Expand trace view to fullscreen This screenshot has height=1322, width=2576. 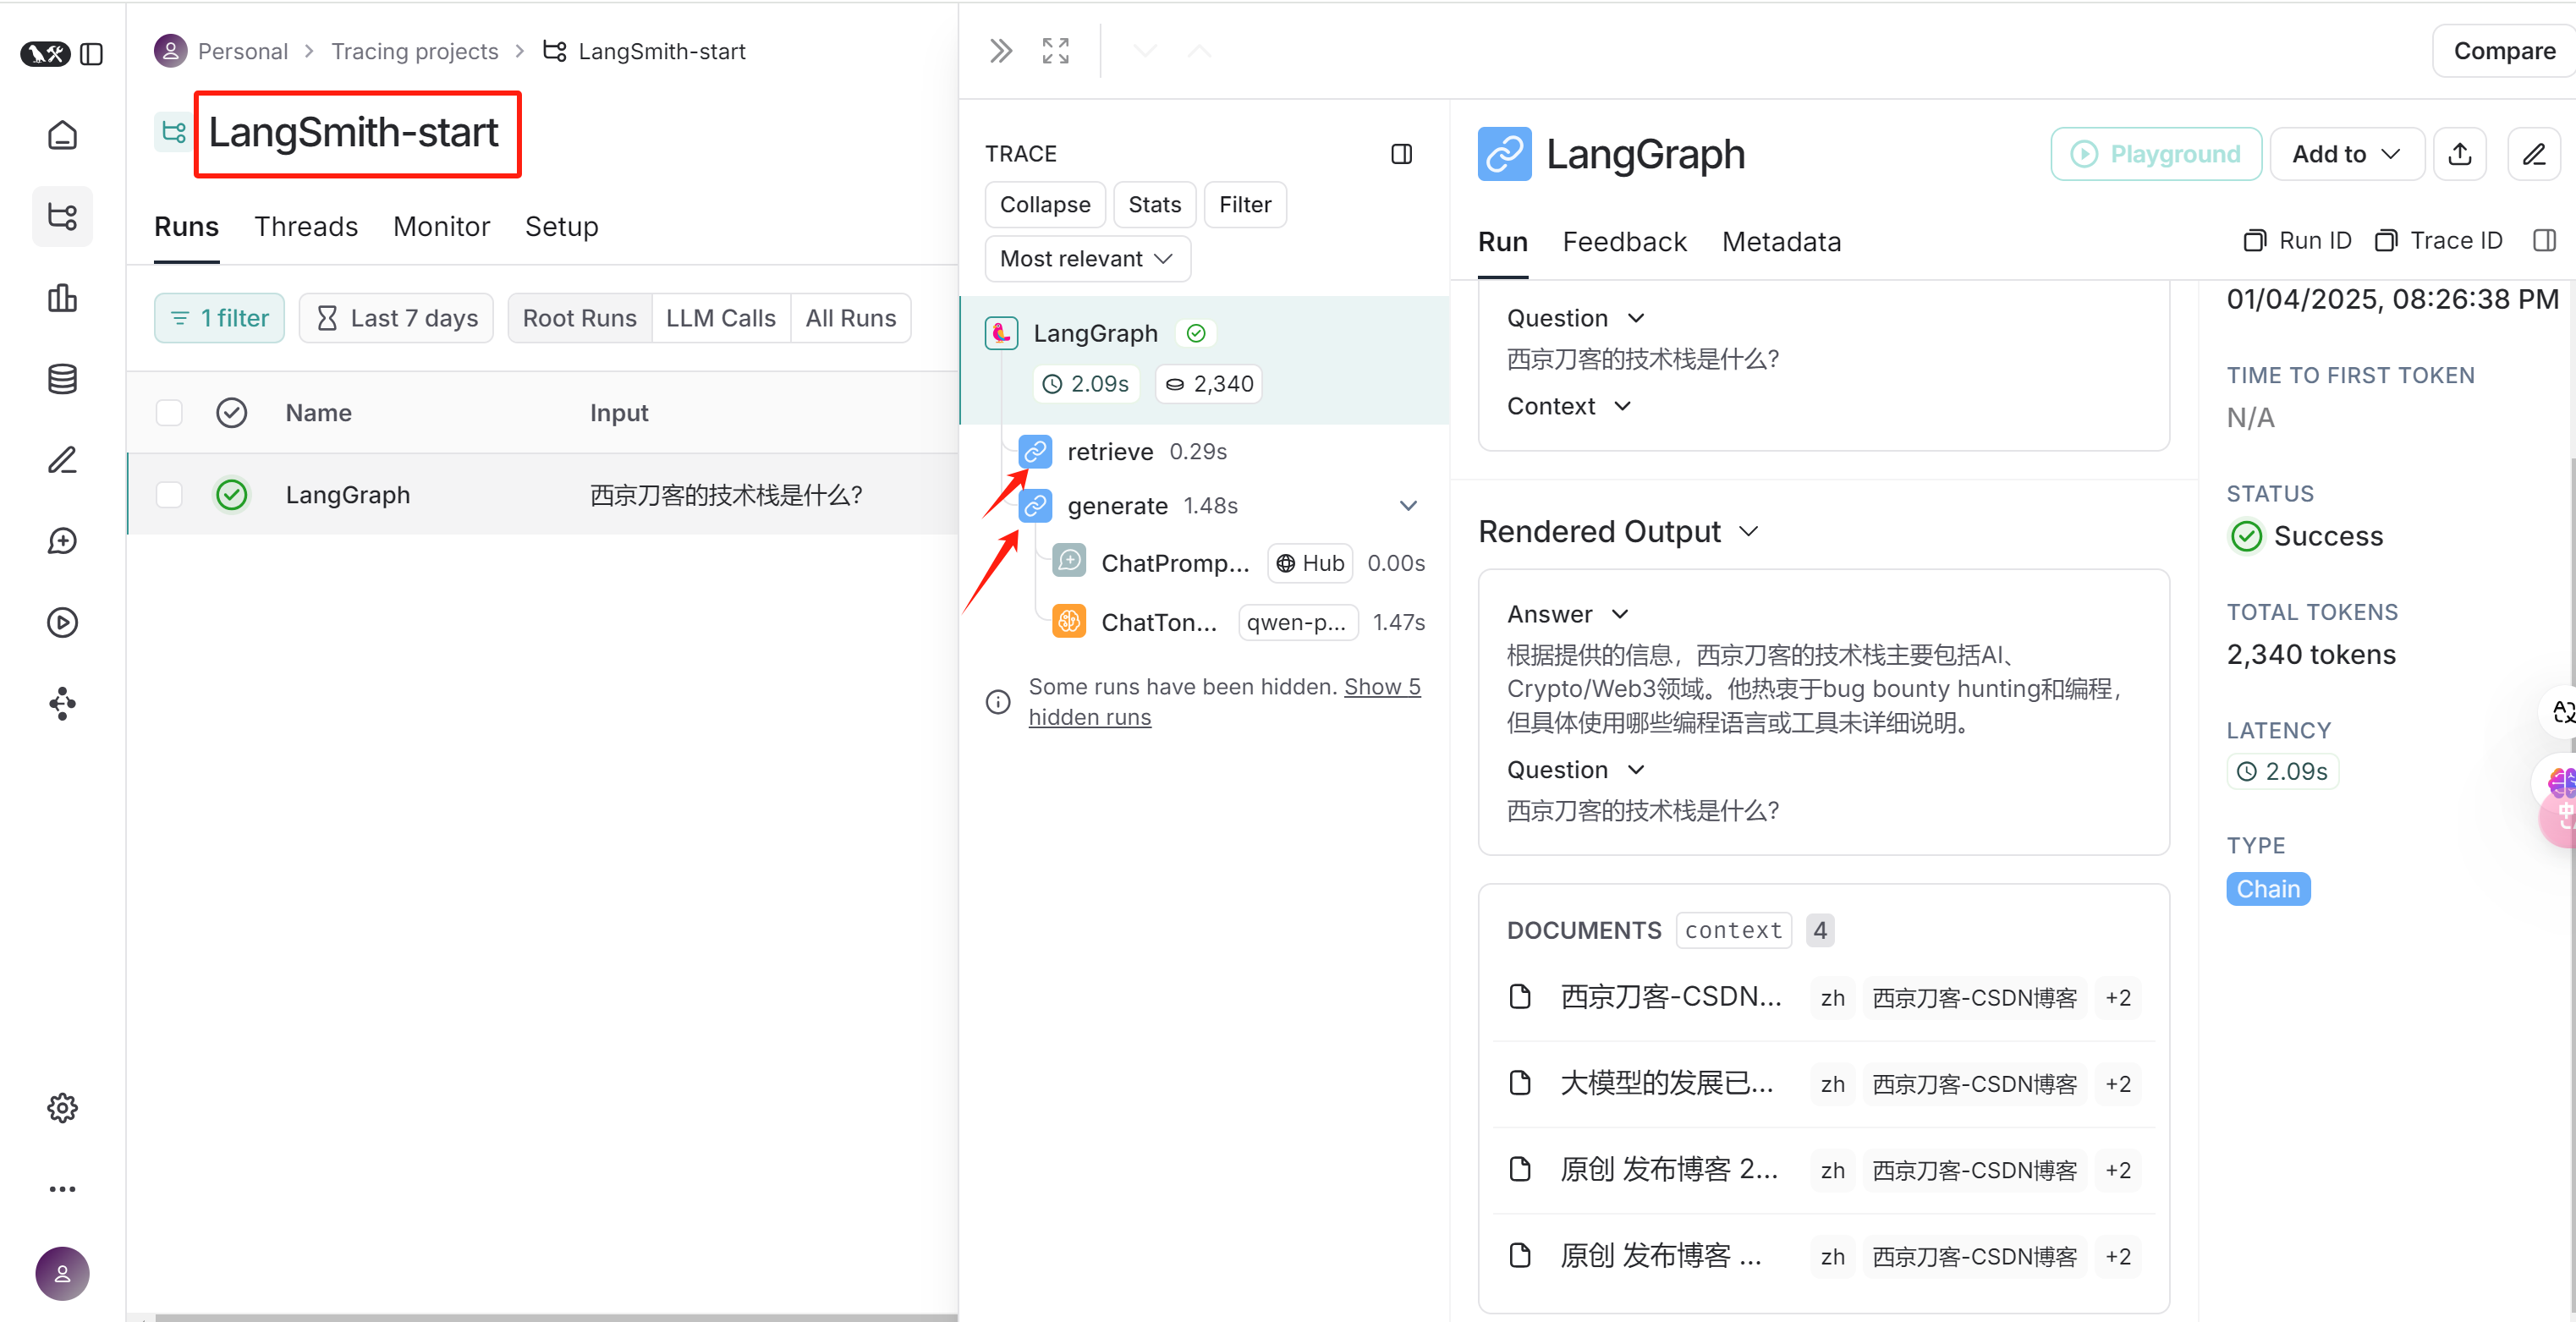pos(1055,51)
